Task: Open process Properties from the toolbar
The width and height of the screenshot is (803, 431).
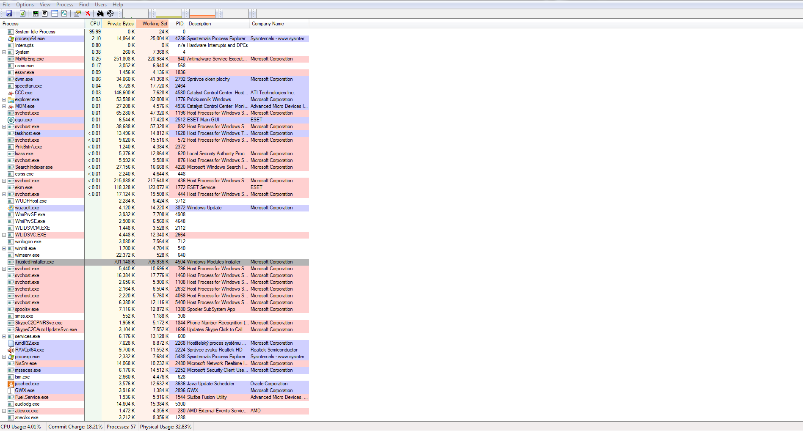Action: click(x=77, y=14)
